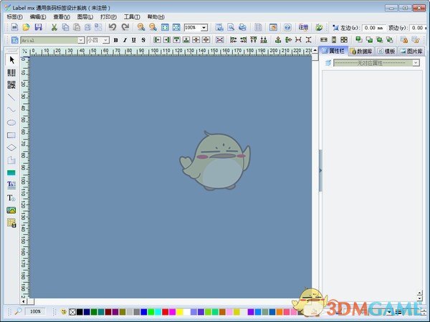430x322 pixels.
Task: Select the arrow pointer tool
Action: pos(11,60)
